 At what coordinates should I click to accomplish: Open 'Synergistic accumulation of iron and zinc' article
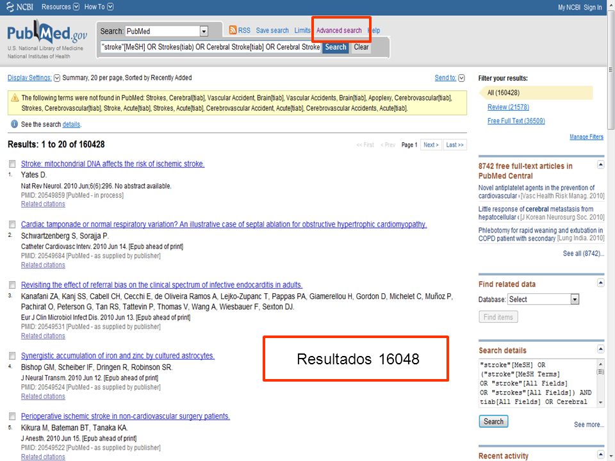[118, 356]
